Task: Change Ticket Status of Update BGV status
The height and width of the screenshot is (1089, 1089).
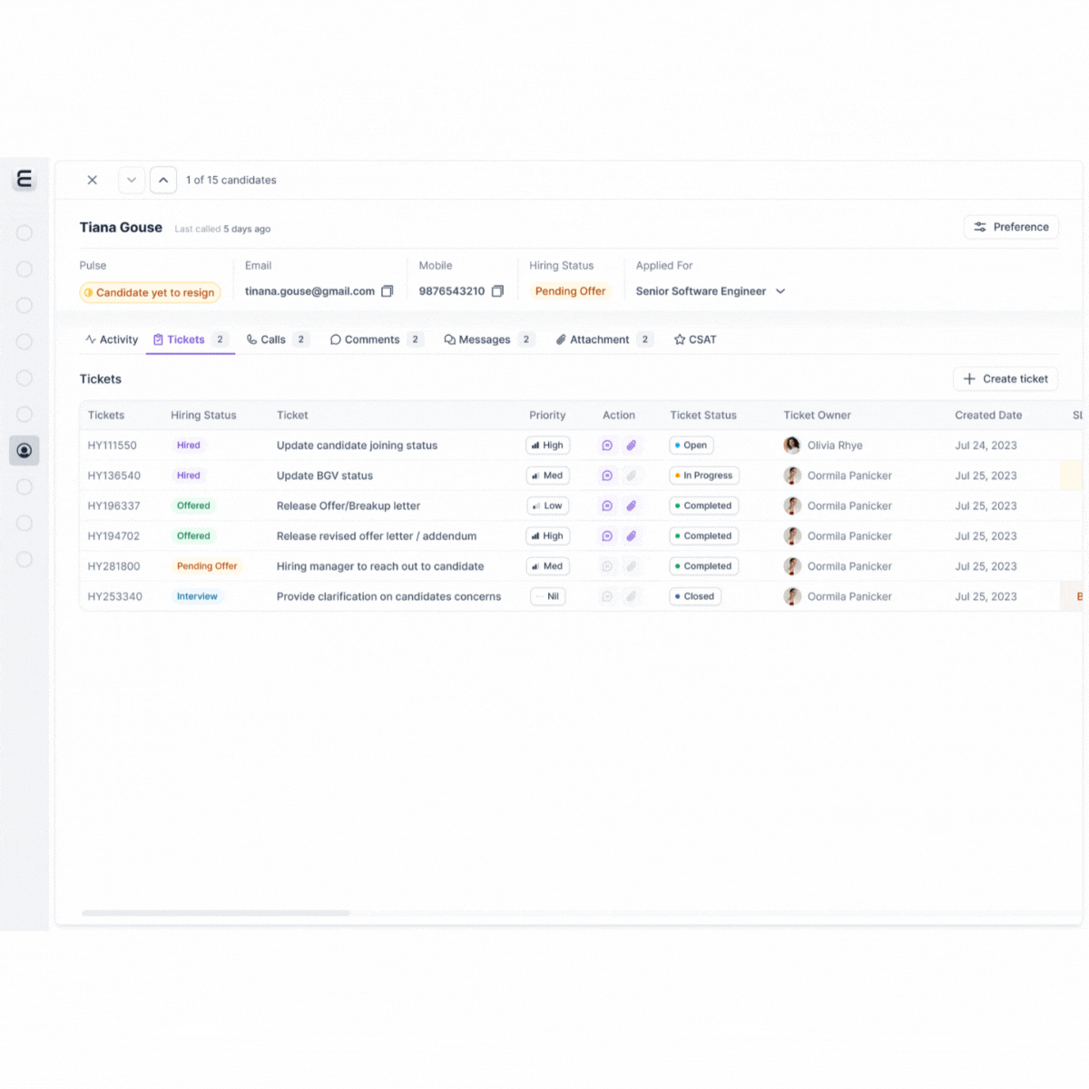Action: click(x=704, y=476)
